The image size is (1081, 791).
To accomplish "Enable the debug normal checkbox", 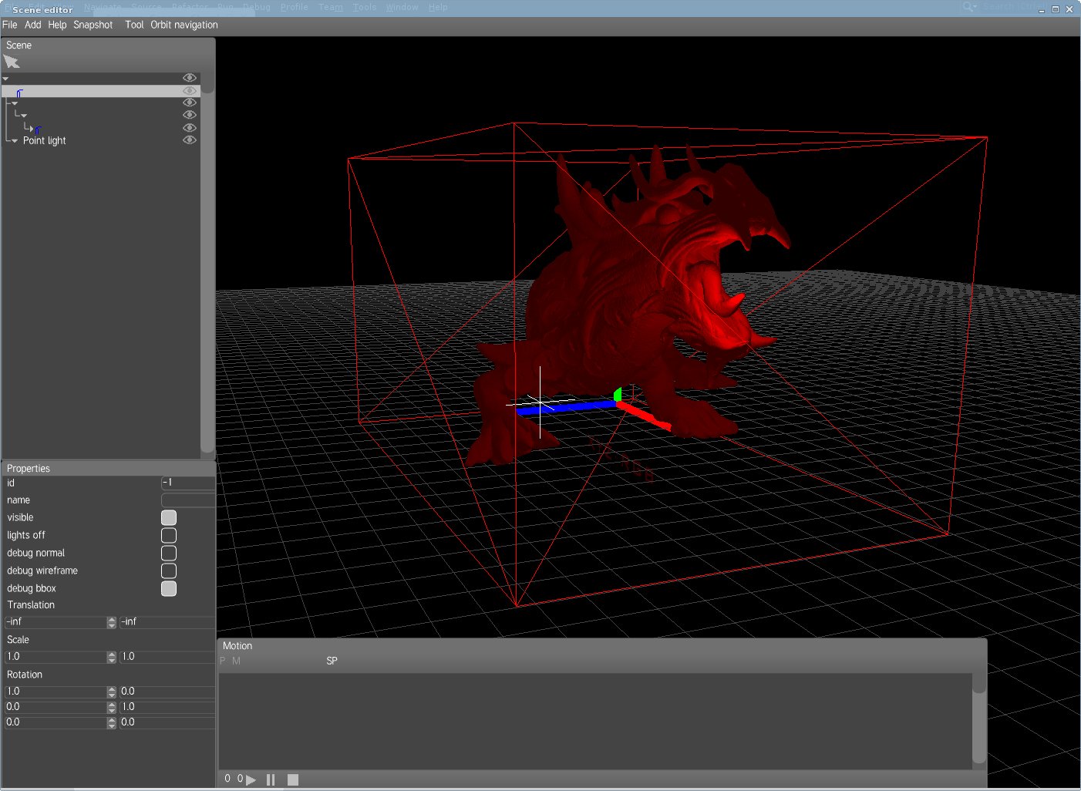I will pyautogui.click(x=169, y=553).
